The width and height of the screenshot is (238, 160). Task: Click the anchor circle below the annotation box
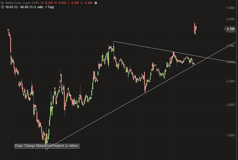pyautogui.click(x=47, y=148)
